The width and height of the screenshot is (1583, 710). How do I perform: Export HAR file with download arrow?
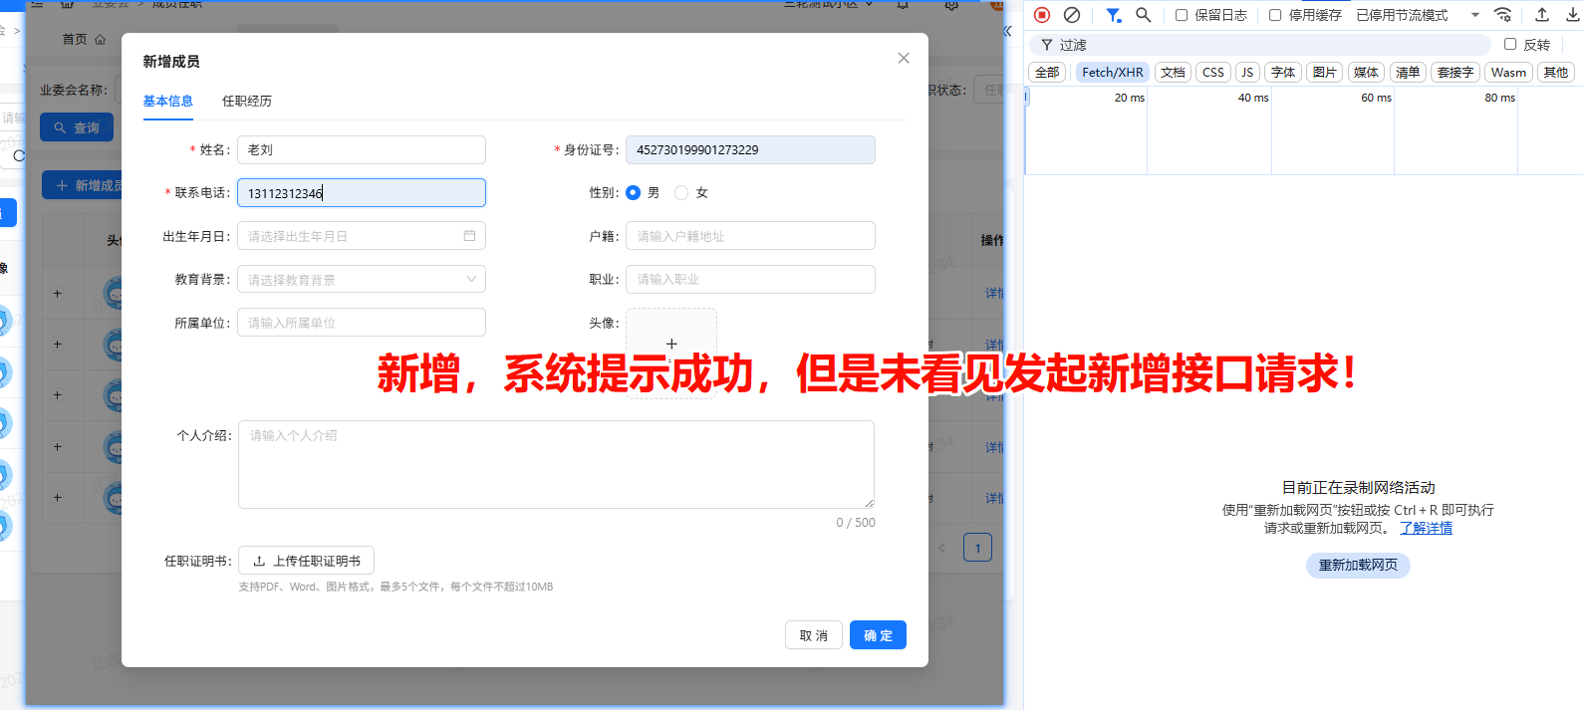click(1573, 15)
